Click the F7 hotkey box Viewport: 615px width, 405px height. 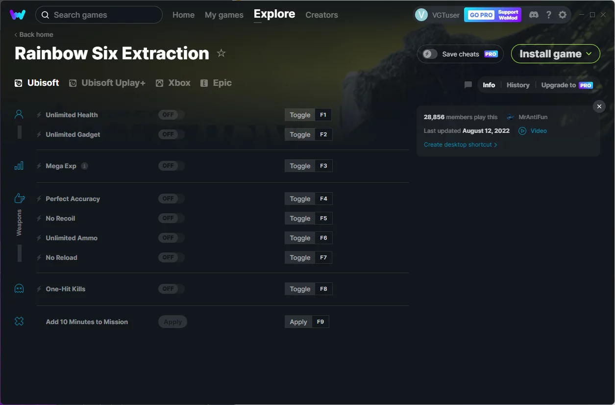[x=323, y=257]
